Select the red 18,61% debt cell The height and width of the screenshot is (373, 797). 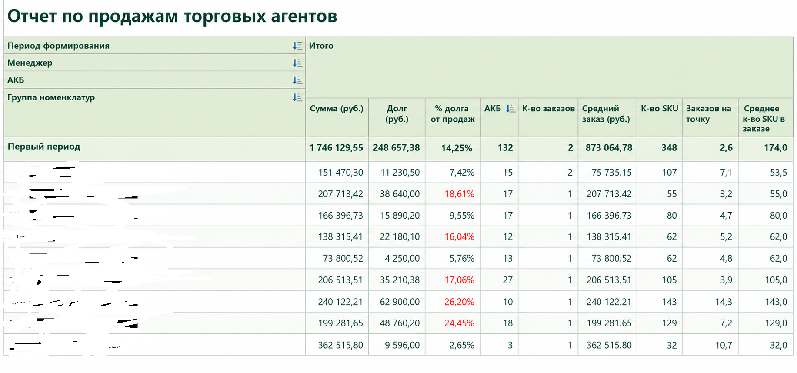459,194
